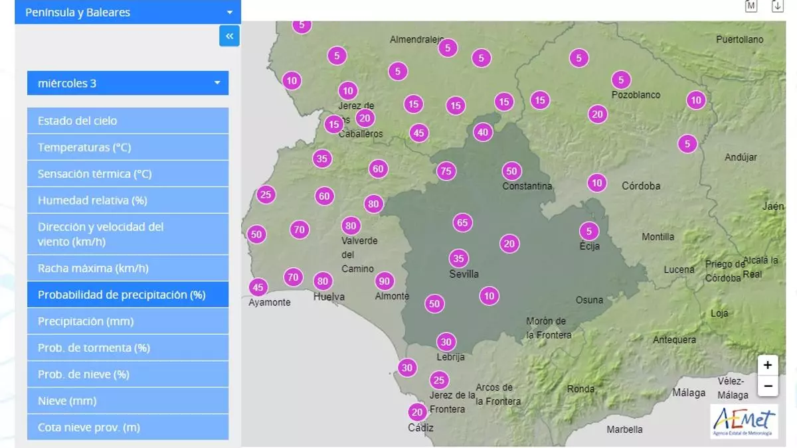Switch to Temperaturas (°C) layer
The width and height of the screenshot is (797, 448).
point(128,147)
